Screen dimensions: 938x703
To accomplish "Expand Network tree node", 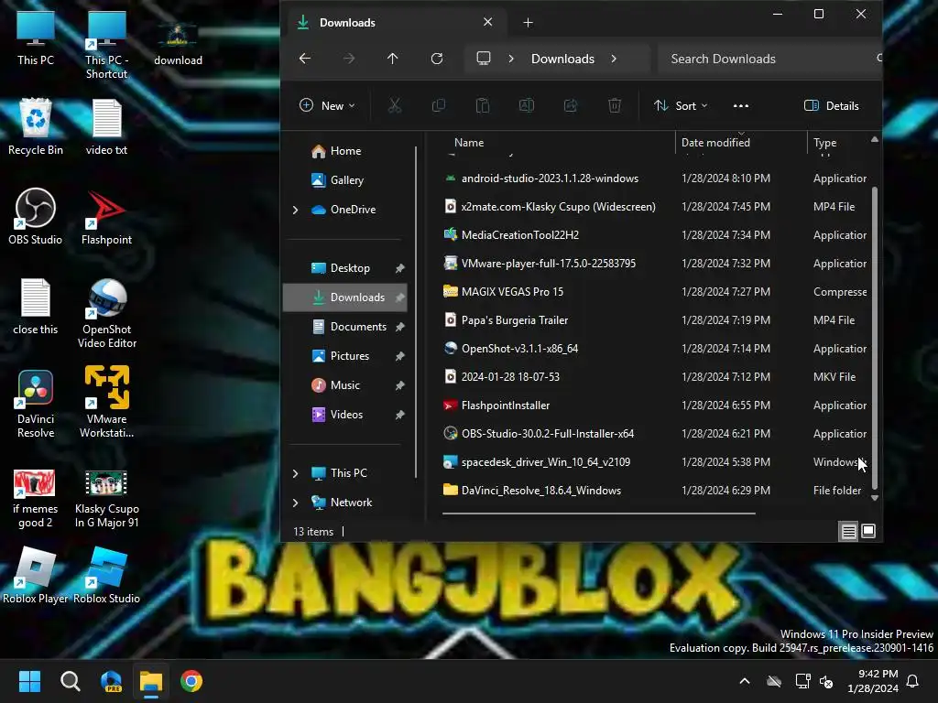I will point(296,503).
